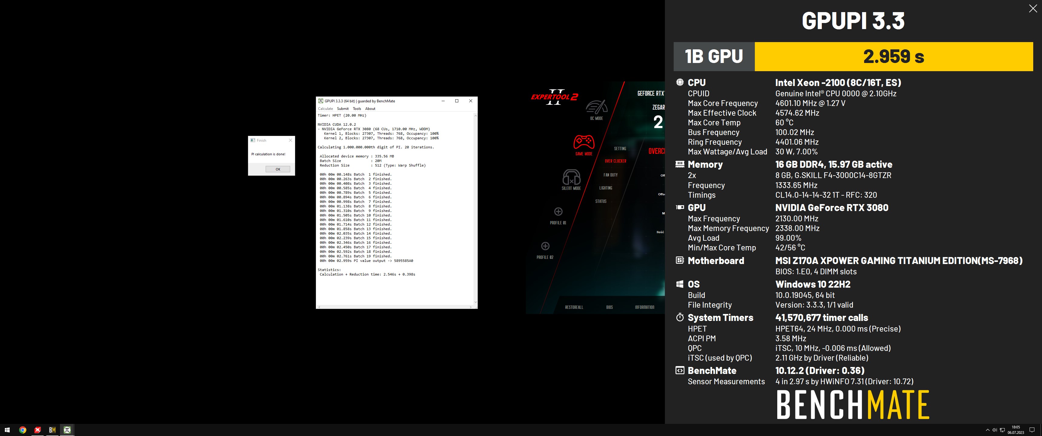Click GPUPI vertical scrollbar down arrow
This screenshot has width=1042, height=436.
(x=475, y=302)
